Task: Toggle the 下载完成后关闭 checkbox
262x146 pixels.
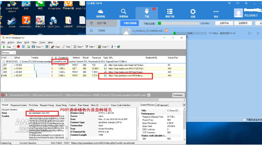Action: click(244, 120)
